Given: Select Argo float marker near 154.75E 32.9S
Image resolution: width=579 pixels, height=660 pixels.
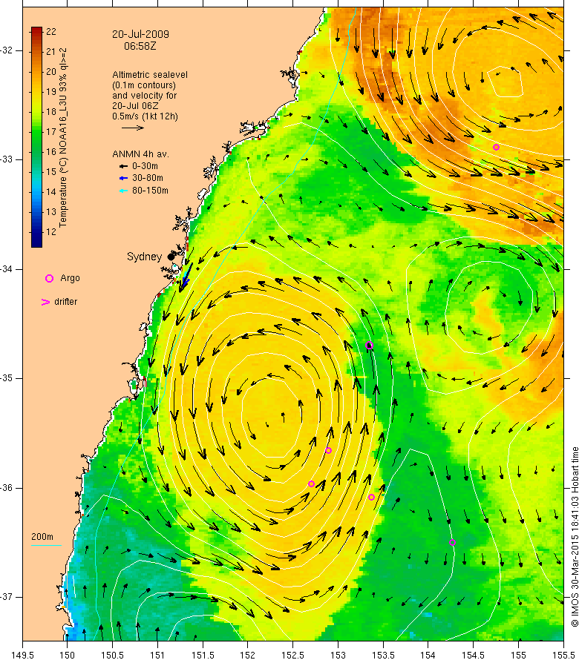Looking at the screenshot, I should tap(496, 148).
